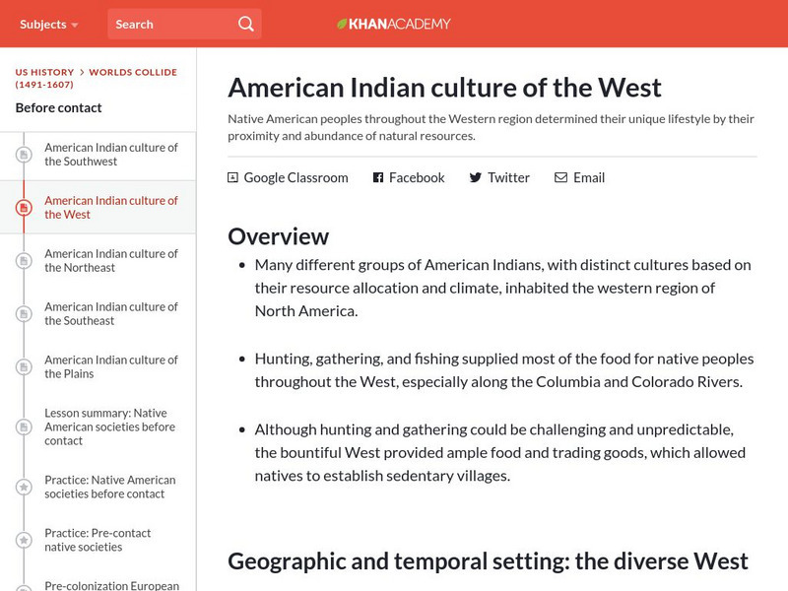Select American Indian culture of the Southeast
Viewport: 788px width, 591px height.
[111, 314]
